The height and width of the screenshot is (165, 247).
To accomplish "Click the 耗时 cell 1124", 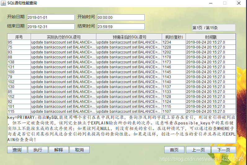I will pos(174,102).
